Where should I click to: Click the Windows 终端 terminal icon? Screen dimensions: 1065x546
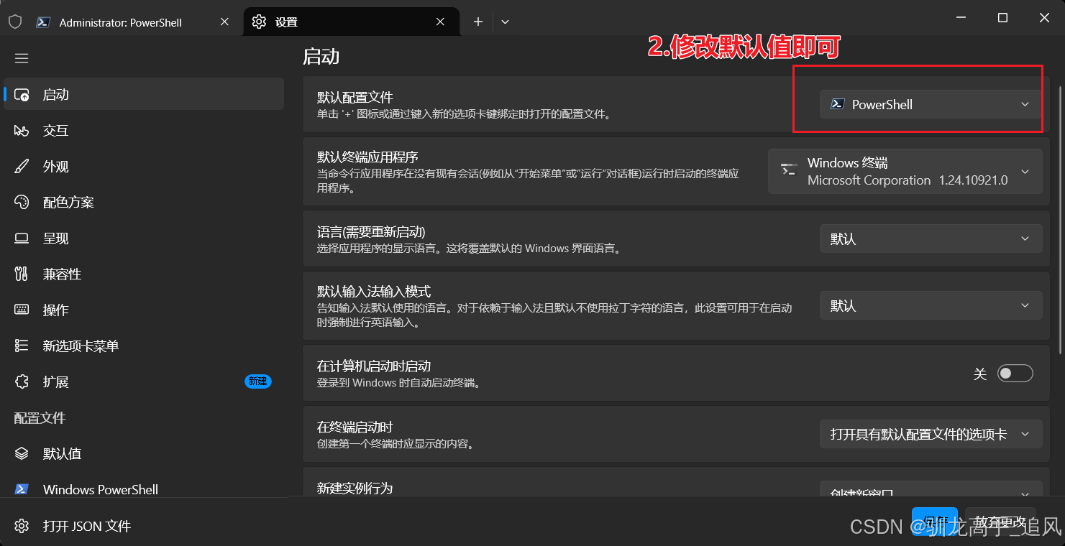coord(789,171)
